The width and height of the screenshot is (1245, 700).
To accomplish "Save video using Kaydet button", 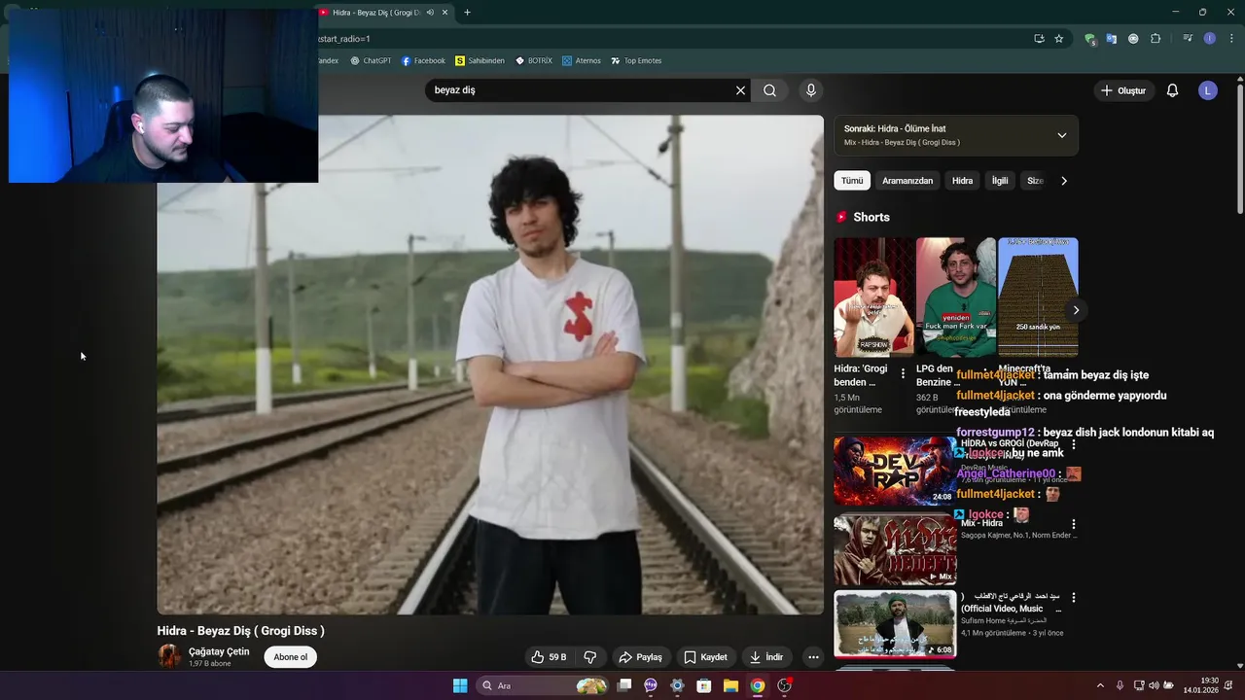I will [705, 657].
